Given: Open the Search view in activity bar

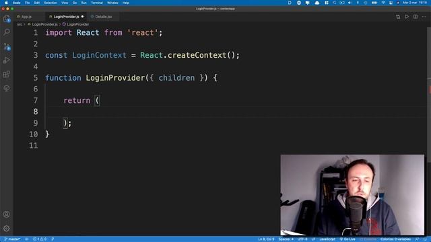Looking at the screenshot, I should 7,32.
